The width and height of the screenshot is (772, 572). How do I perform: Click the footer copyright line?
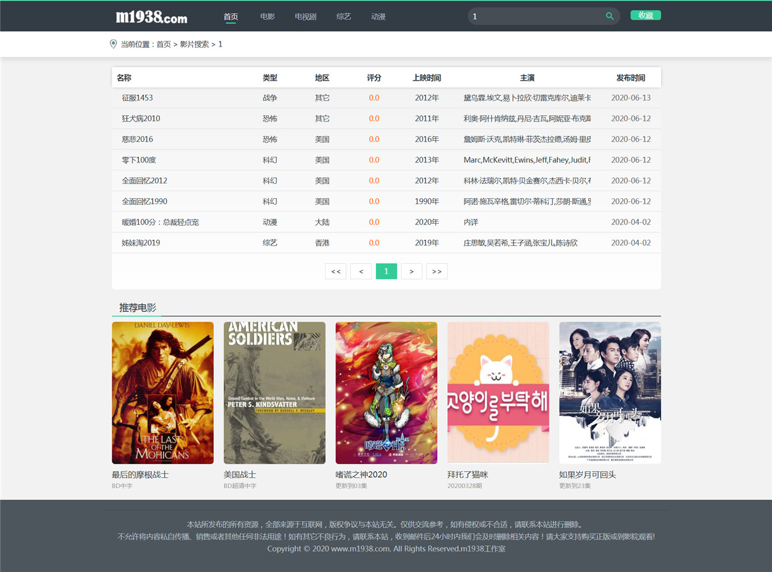pos(386,548)
